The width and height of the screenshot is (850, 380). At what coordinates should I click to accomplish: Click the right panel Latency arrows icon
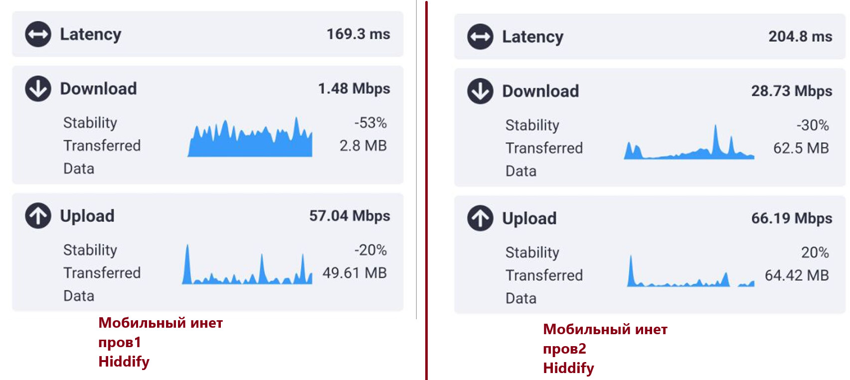pyautogui.click(x=480, y=37)
